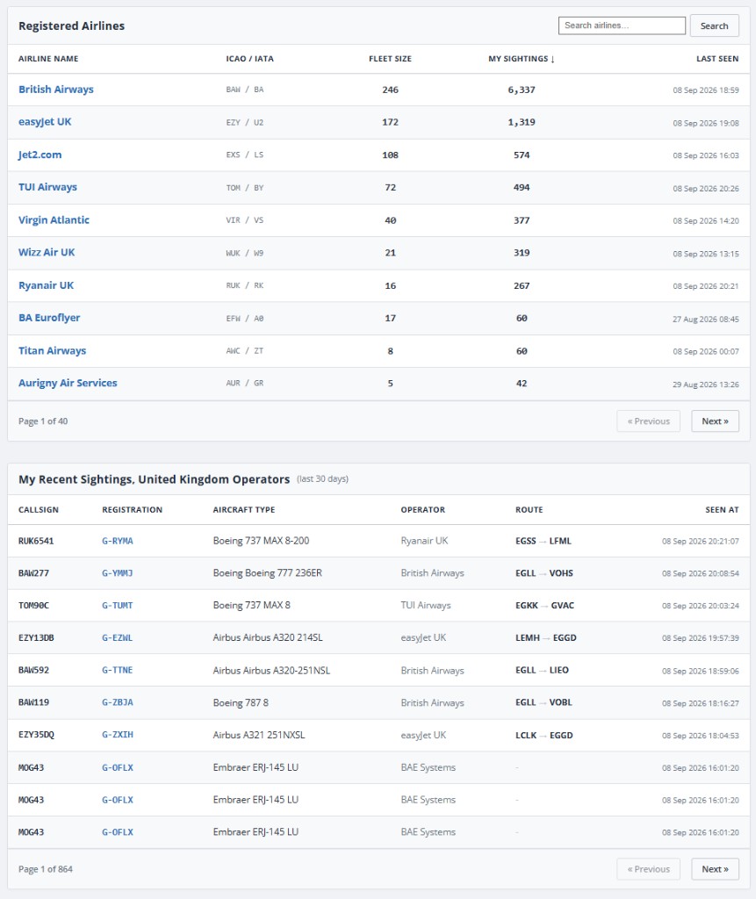
Task: Click callsign BAW277
Action: pos(34,572)
